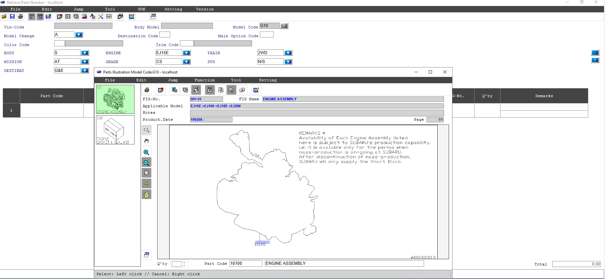Image resolution: width=605 pixels, height=279 pixels.
Task: Select the ENGINE ASSEMBLY thumbnail
Action: pos(115,99)
